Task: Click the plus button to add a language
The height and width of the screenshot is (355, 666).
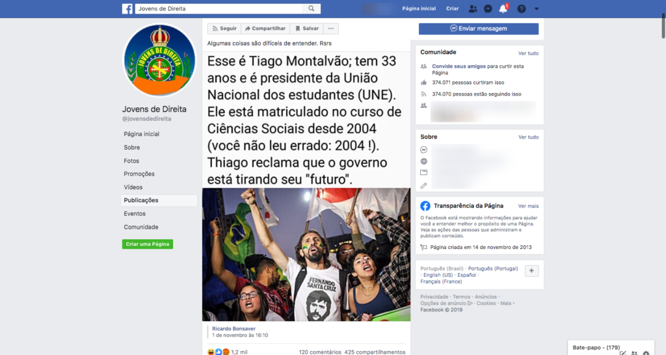Action: coord(531,271)
